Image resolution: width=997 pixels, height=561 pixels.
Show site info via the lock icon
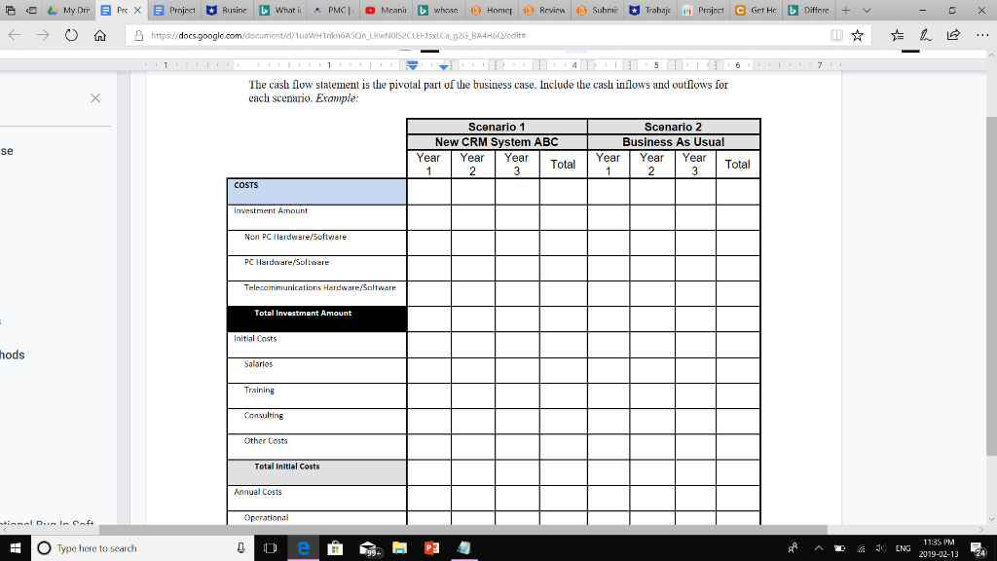pyautogui.click(x=138, y=36)
